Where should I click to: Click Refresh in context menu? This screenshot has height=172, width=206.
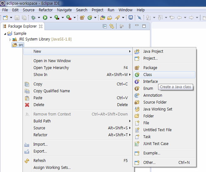coord(78,161)
